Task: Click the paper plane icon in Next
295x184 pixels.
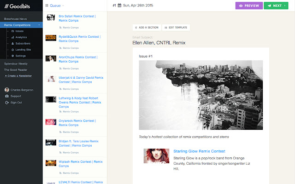Action: [x=269, y=6]
